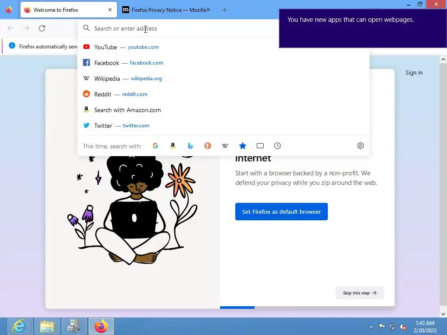Search this time with Google icon

coord(155,146)
